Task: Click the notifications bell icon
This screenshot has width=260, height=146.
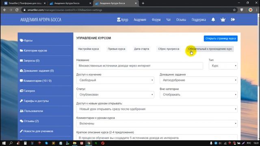Action: click(x=213, y=19)
